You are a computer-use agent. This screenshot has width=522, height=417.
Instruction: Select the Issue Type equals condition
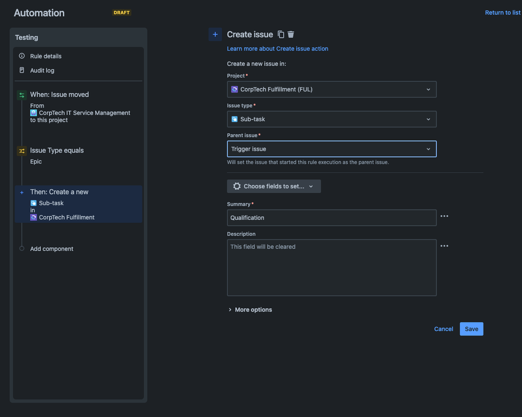57,150
